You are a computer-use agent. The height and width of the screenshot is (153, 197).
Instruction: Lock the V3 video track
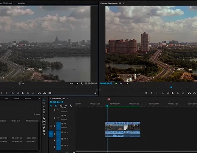54,110
